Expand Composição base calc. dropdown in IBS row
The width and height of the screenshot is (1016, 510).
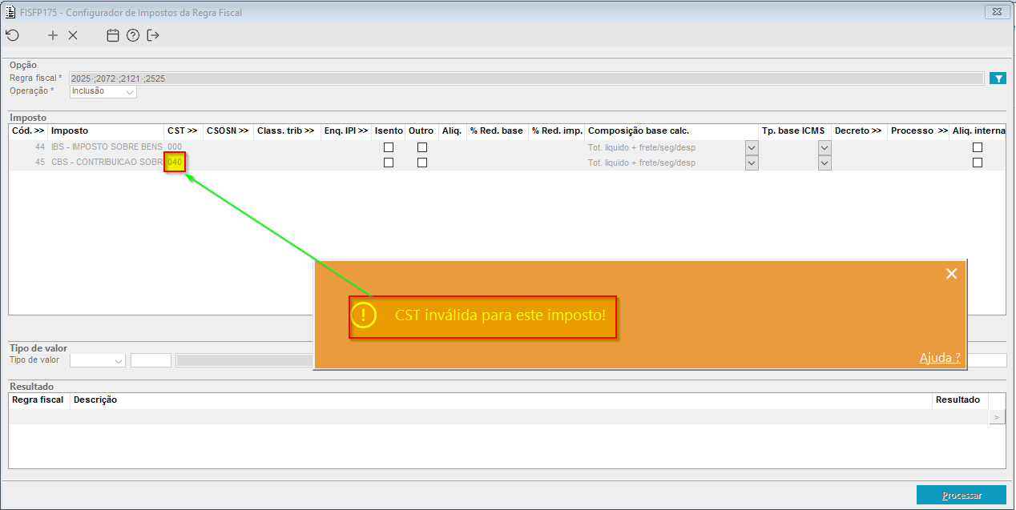tap(752, 147)
